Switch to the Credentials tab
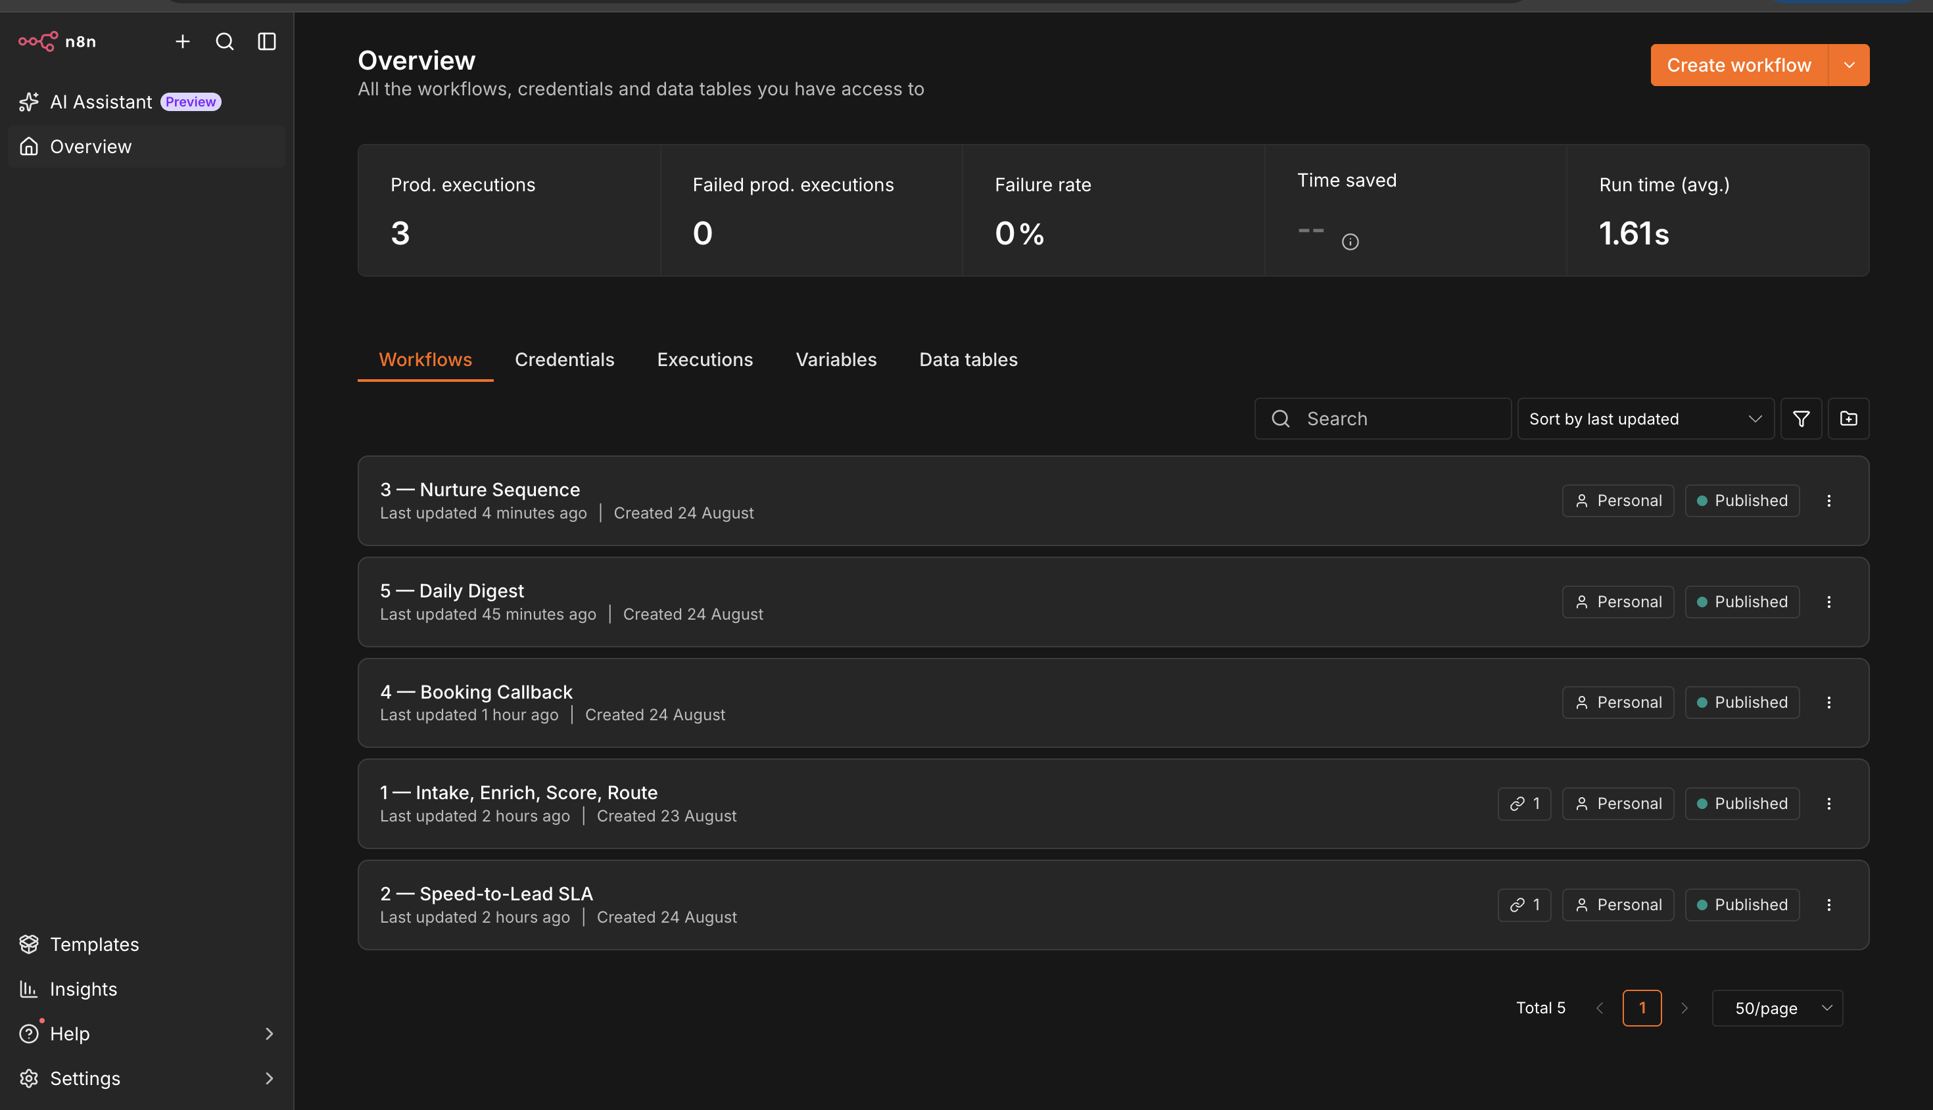Viewport: 1933px width, 1110px height. (564, 359)
